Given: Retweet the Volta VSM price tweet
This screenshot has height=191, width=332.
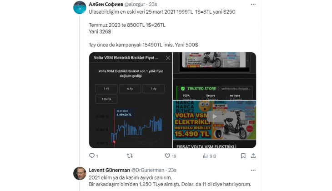Looking at the screenshot, I should (130, 156).
